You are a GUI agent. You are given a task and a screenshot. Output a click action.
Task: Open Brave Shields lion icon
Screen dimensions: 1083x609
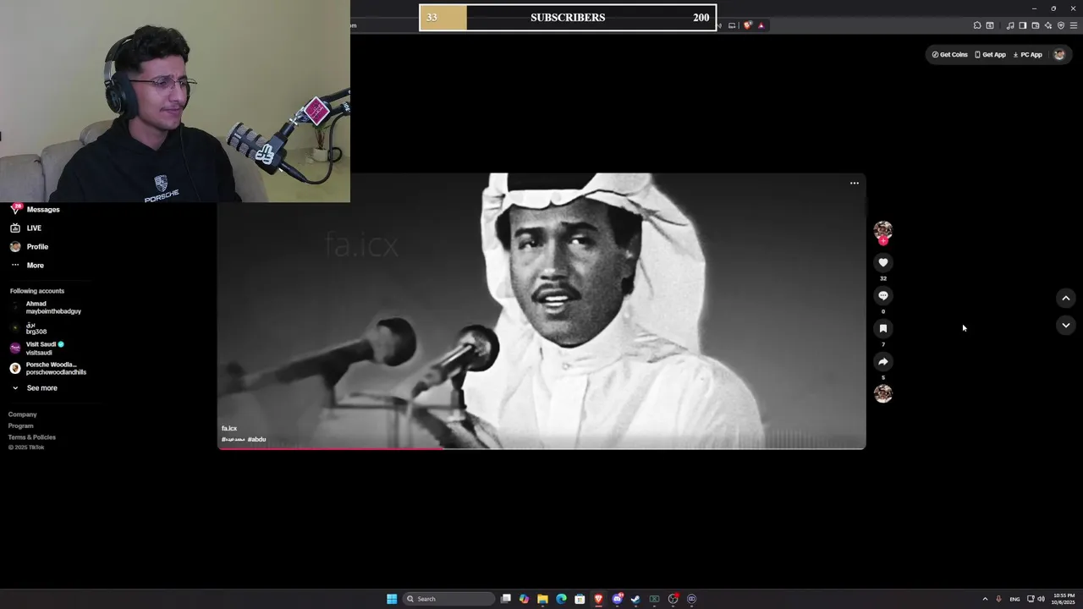pyautogui.click(x=747, y=25)
